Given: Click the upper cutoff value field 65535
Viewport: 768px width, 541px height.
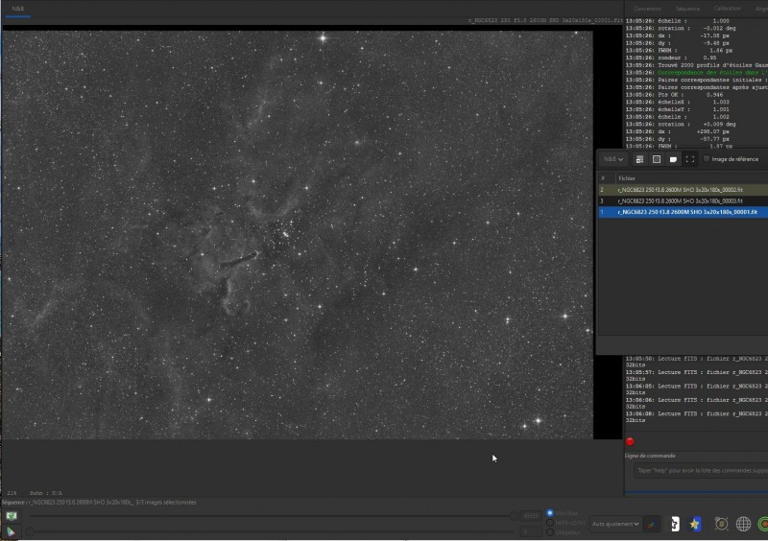Looking at the screenshot, I should 531,515.
